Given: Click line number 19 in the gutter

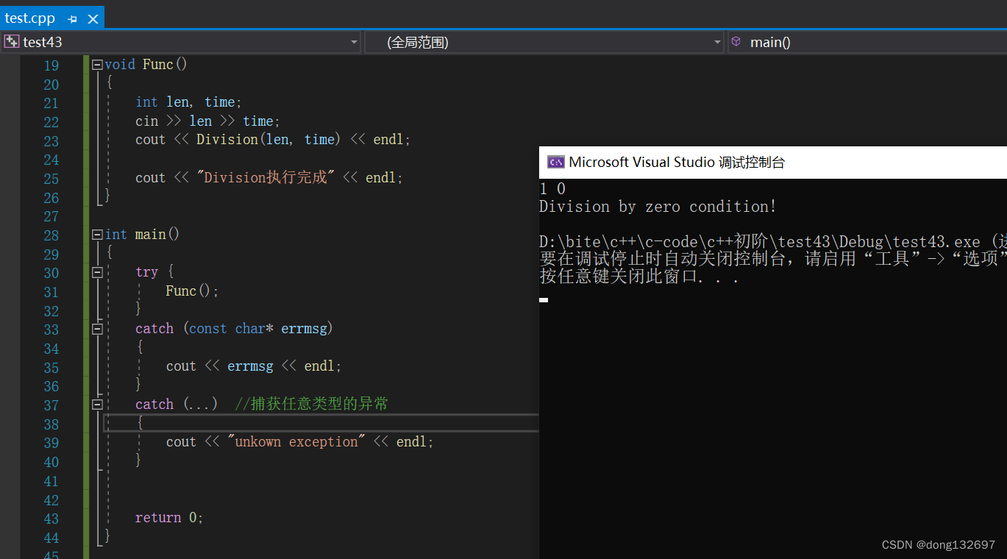Looking at the screenshot, I should tap(51, 65).
